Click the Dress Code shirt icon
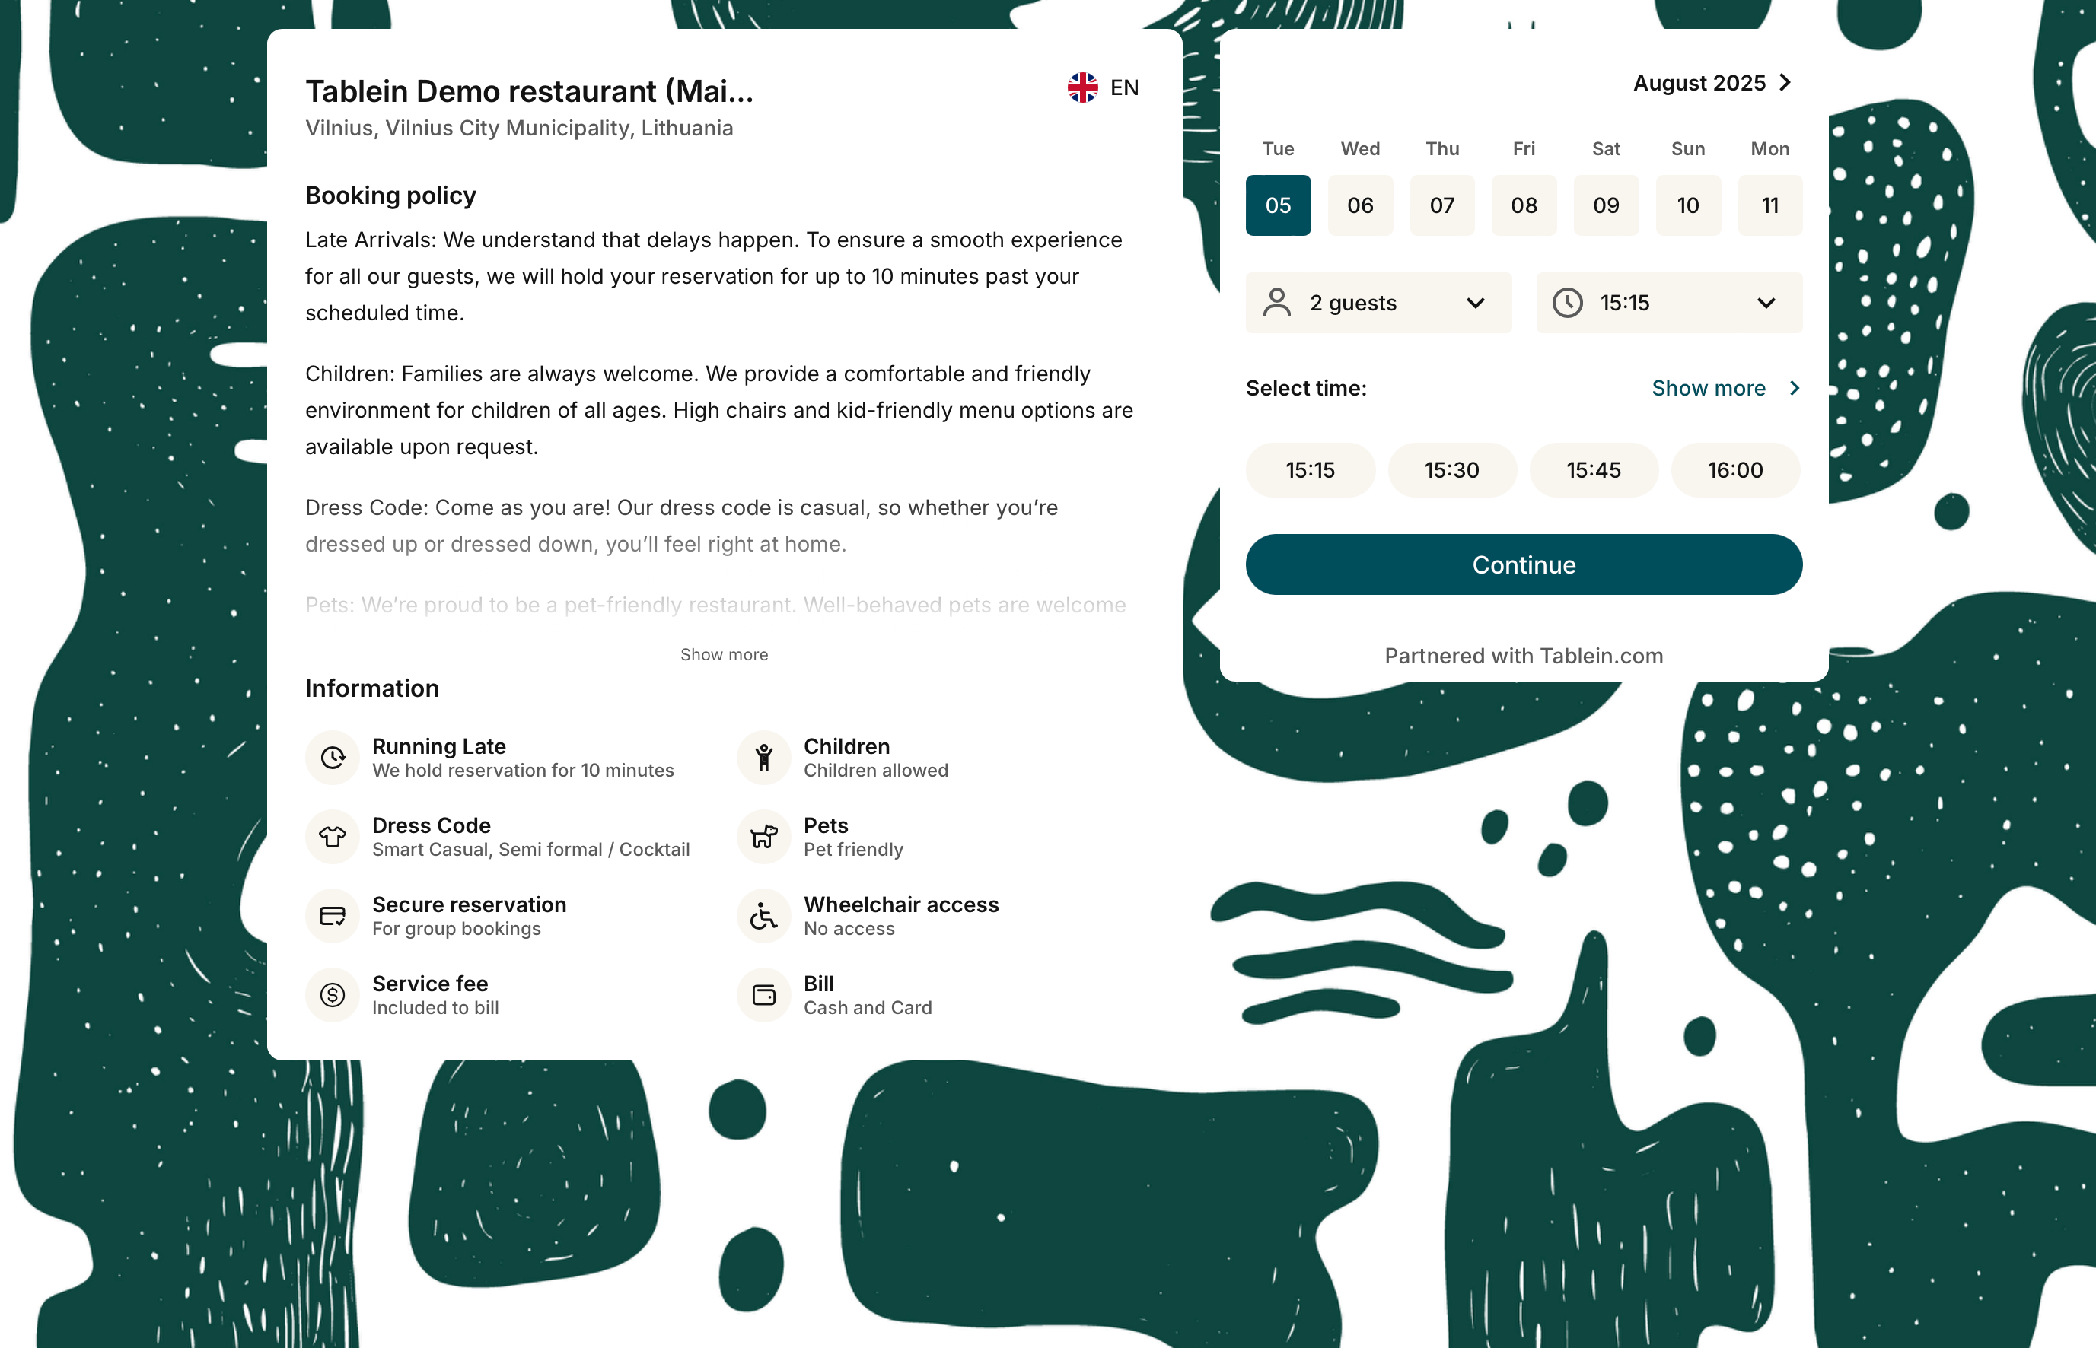The width and height of the screenshot is (2096, 1348). click(333, 836)
